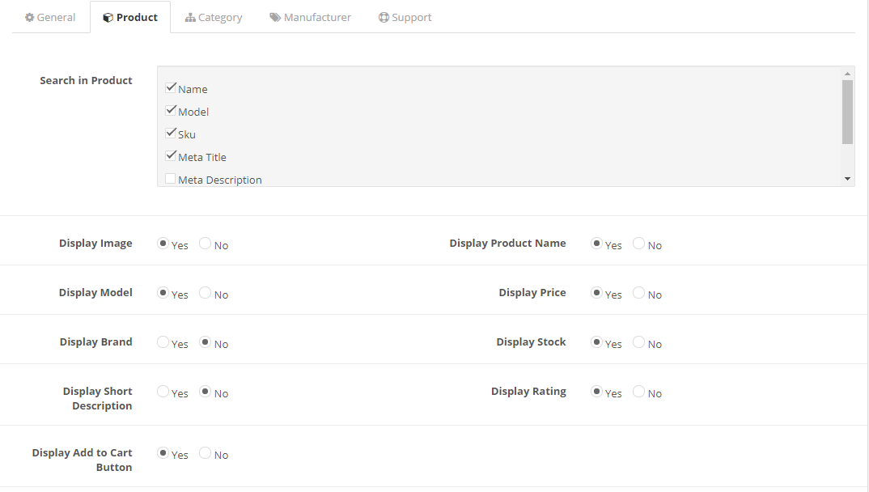
Task: Click the scrollbar thumb in search fields list
Action: click(847, 111)
